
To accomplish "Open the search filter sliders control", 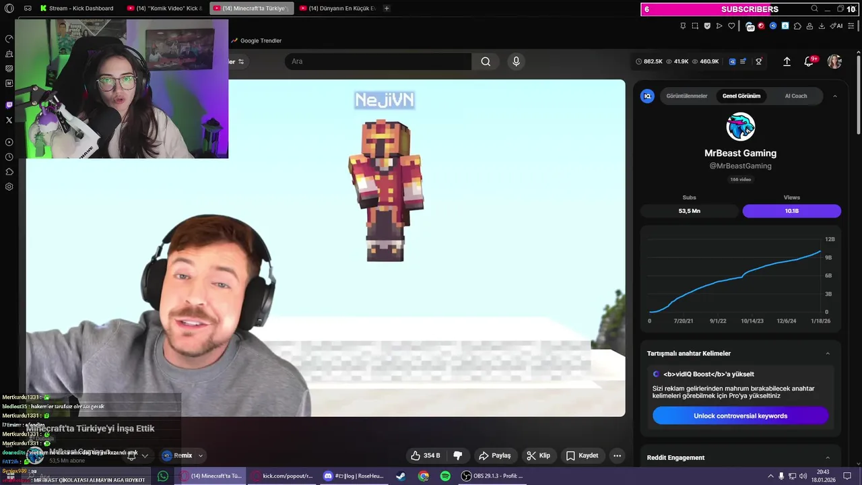I will point(240,61).
